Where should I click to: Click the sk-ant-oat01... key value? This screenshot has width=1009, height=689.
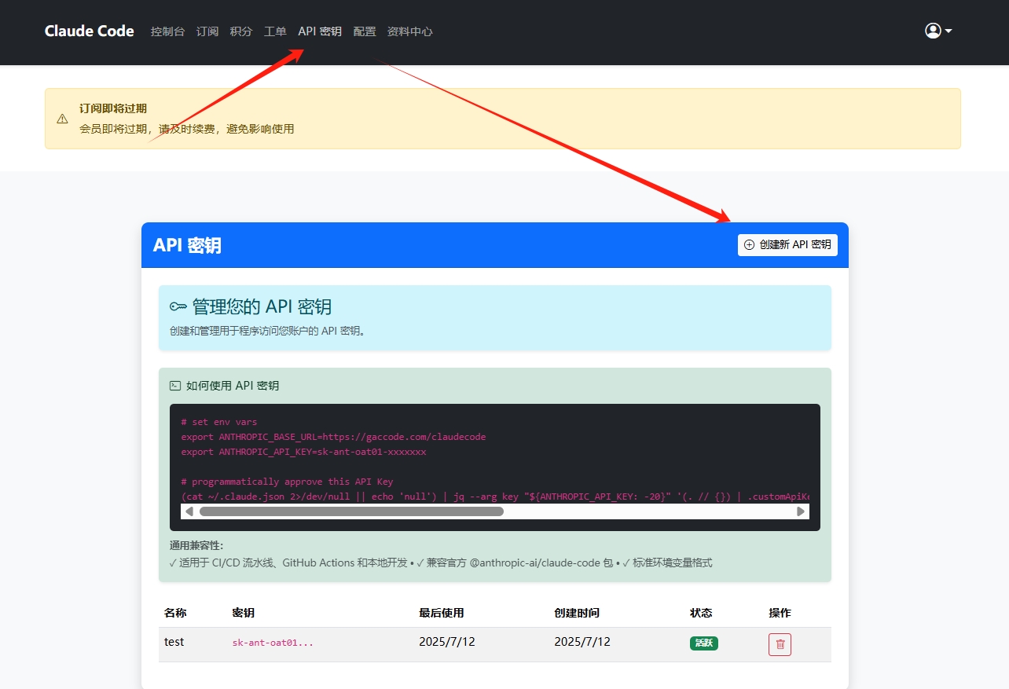click(273, 643)
